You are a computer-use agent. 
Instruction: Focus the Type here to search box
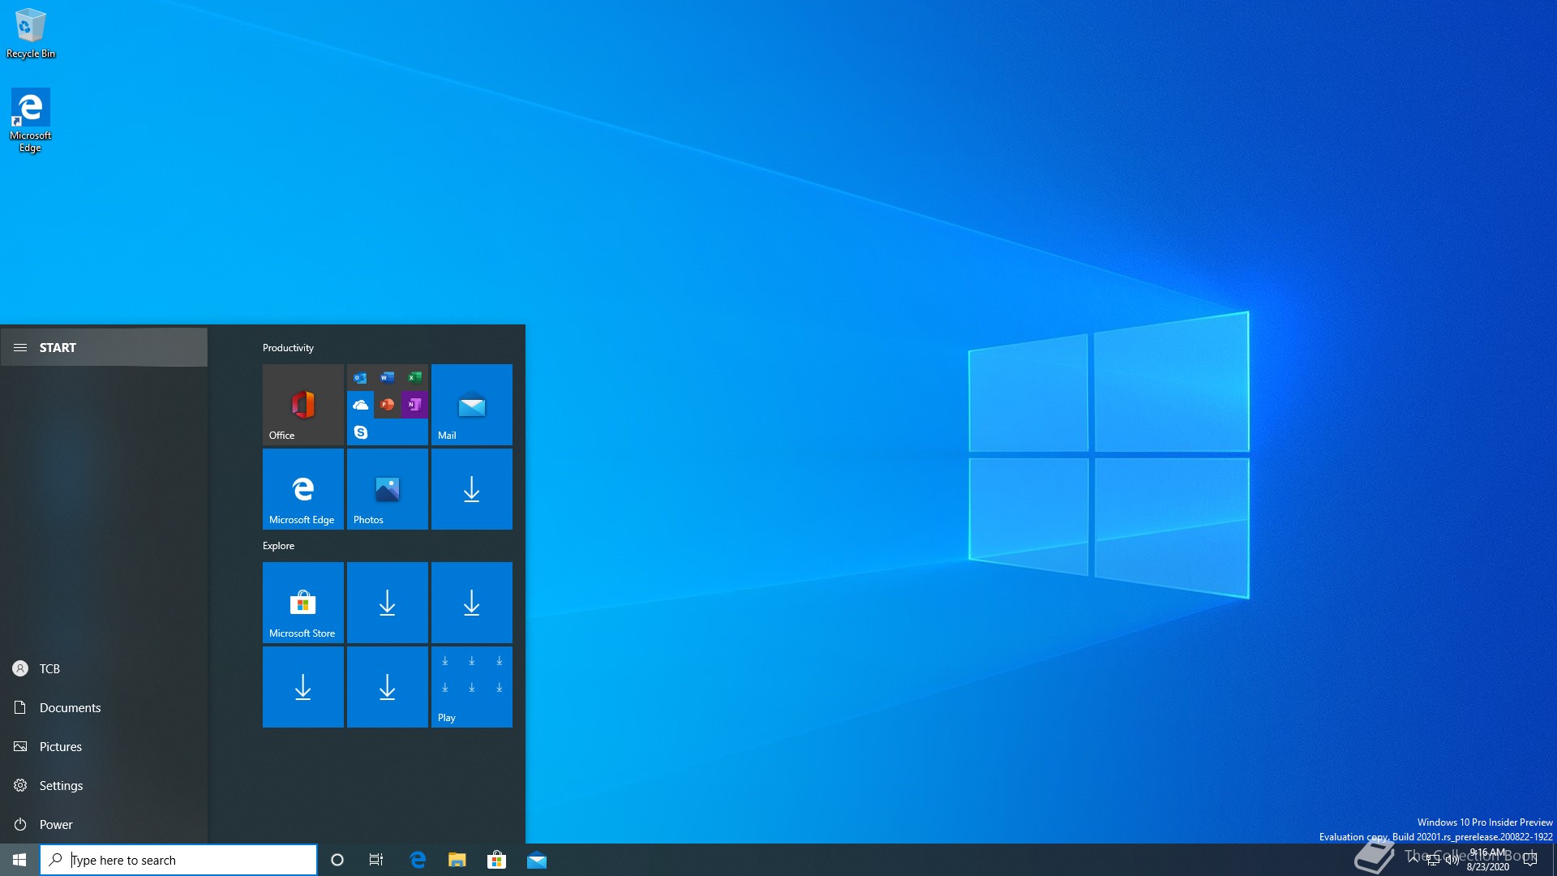pyautogui.click(x=178, y=860)
